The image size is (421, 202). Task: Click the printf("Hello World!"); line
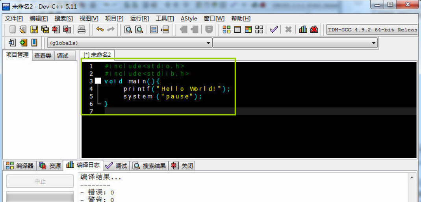(x=177, y=89)
